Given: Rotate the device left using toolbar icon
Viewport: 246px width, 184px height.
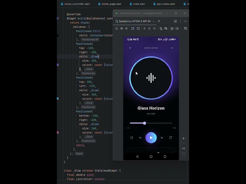Looking at the screenshot, I should (133, 28).
